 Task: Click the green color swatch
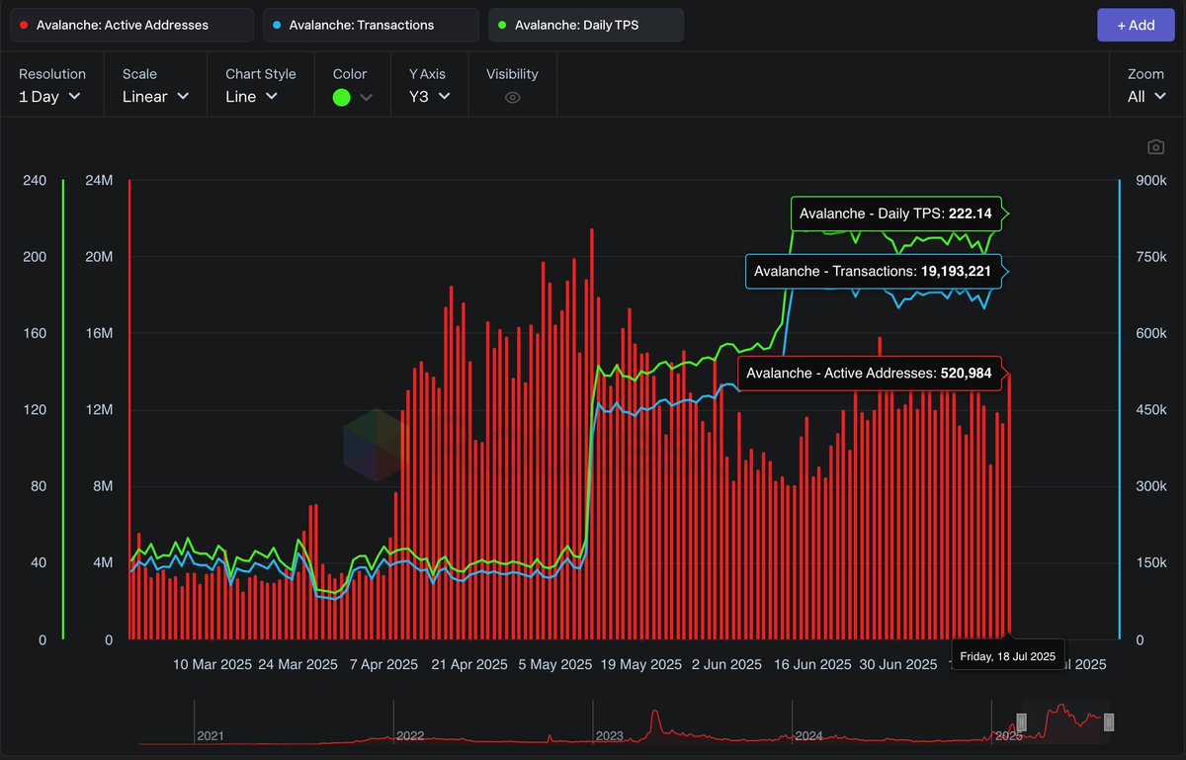342,97
